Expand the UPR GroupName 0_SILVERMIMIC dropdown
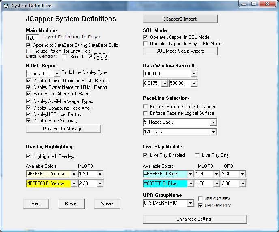Image resolution: width=279 pixels, height=232 pixels. 191,203
